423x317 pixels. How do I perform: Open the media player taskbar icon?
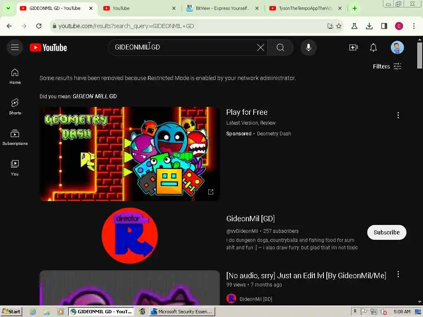[60, 312]
